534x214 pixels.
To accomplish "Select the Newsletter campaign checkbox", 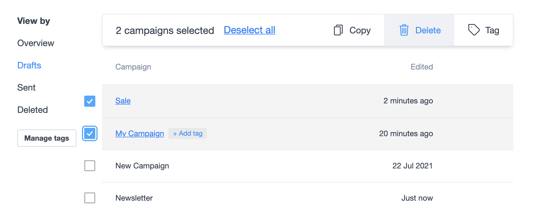I will coord(89,198).
